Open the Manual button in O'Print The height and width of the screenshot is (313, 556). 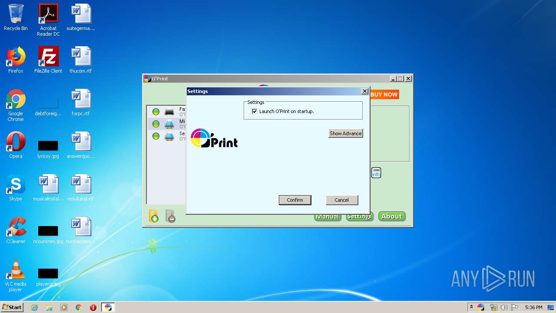click(328, 216)
